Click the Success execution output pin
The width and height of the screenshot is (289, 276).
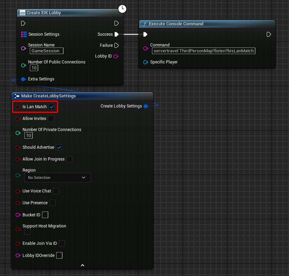pos(117,34)
